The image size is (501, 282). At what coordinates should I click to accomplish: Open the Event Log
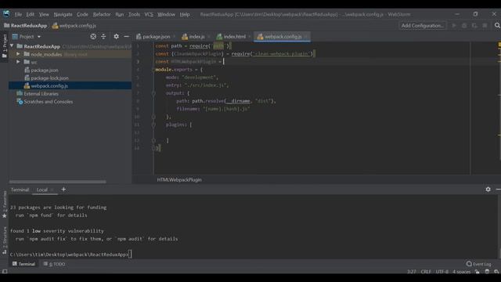pyautogui.click(x=478, y=264)
